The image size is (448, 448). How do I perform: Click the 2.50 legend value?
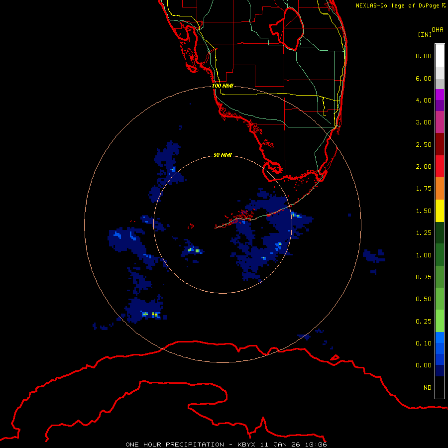pyautogui.click(x=424, y=144)
